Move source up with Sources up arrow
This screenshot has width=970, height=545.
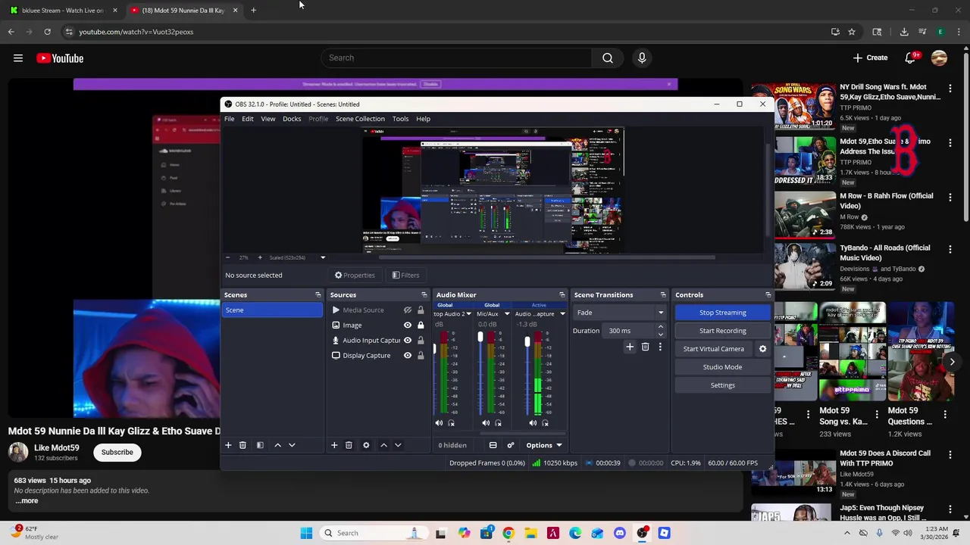[383, 445]
